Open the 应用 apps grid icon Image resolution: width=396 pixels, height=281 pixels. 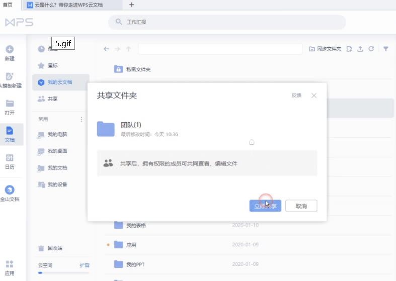coord(10,264)
